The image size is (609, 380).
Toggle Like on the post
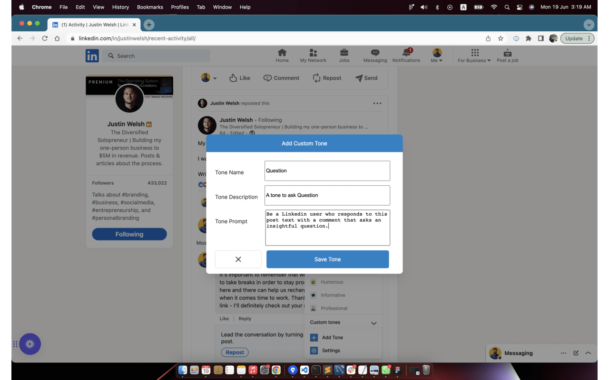(x=239, y=78)
